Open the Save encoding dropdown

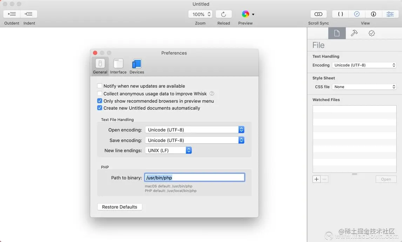195,140
